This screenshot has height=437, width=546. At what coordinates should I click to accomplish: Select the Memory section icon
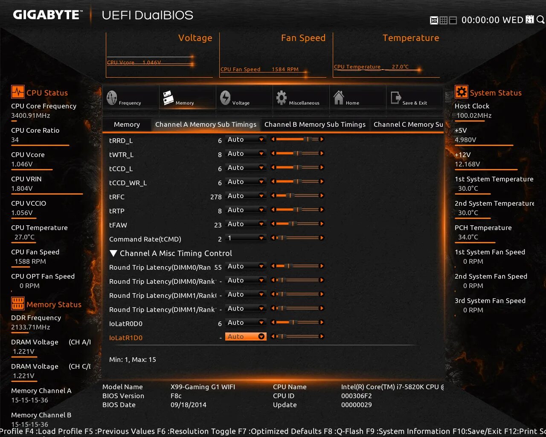coord(168,98)
